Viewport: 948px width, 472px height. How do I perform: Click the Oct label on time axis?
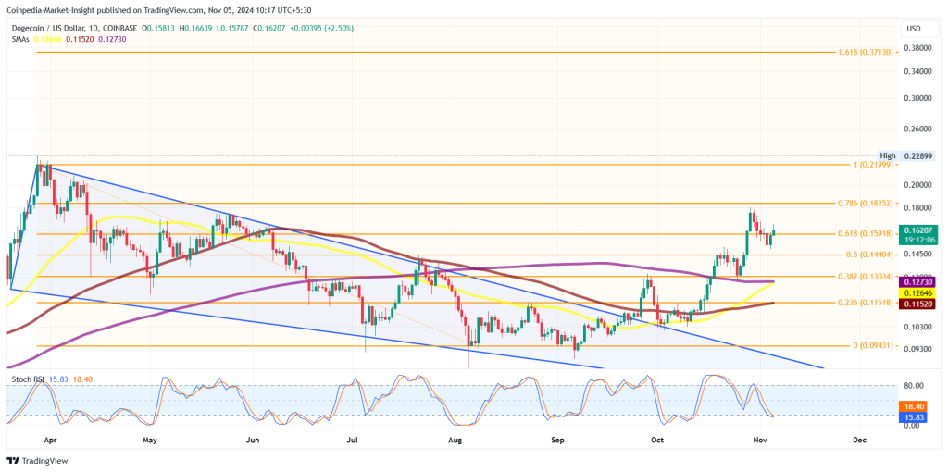point(657,440)
